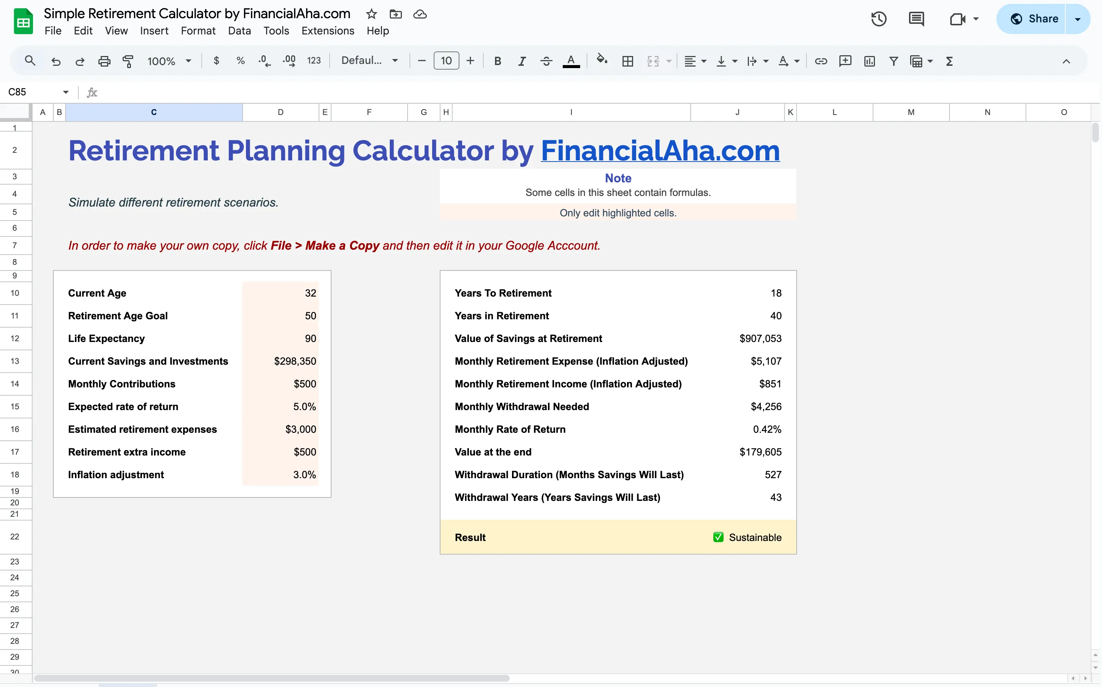Open the View menu
The height and width of the screenshot is (687, 1102).
[x=116, y=30]
